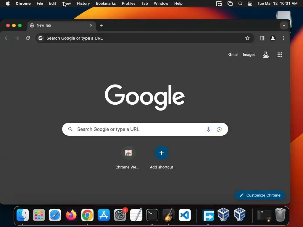This screenshot has height=227, width=303.
Task: Launch Firefox from the Dock
Action: click(x=71, y=215)
